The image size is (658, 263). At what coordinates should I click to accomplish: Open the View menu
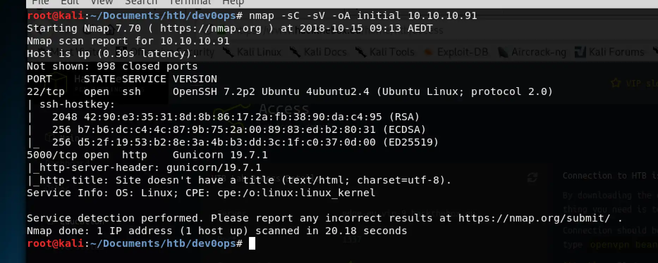(x=102, y=2)
